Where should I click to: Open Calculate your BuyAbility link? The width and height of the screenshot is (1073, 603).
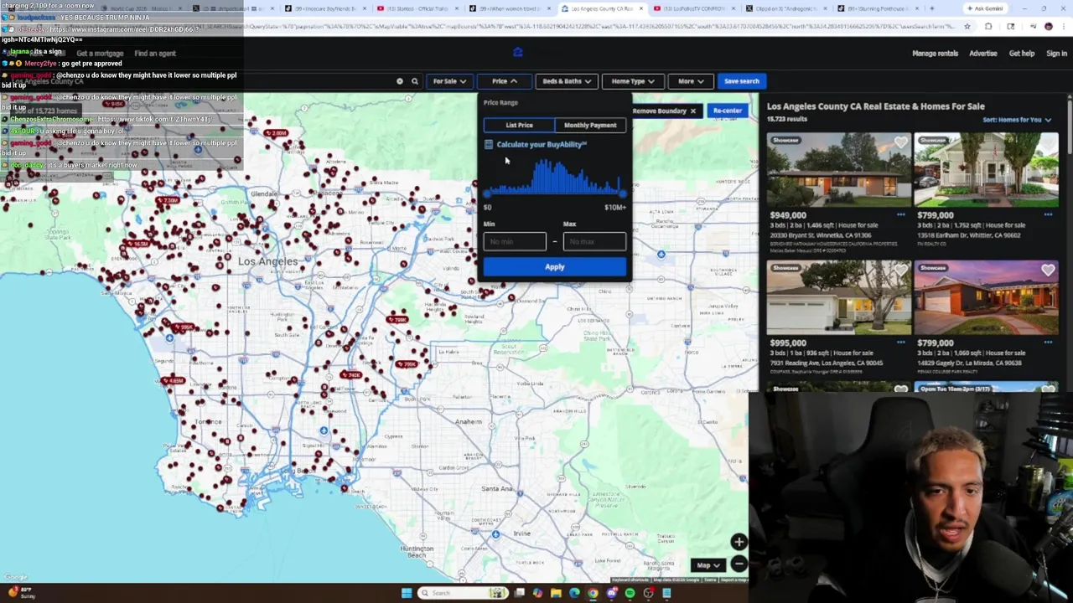pyautogui.click(x=542, y=145)
